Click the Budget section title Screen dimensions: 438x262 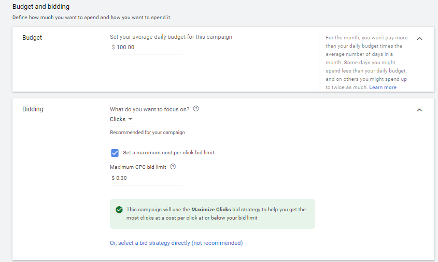tap(32, 38)
